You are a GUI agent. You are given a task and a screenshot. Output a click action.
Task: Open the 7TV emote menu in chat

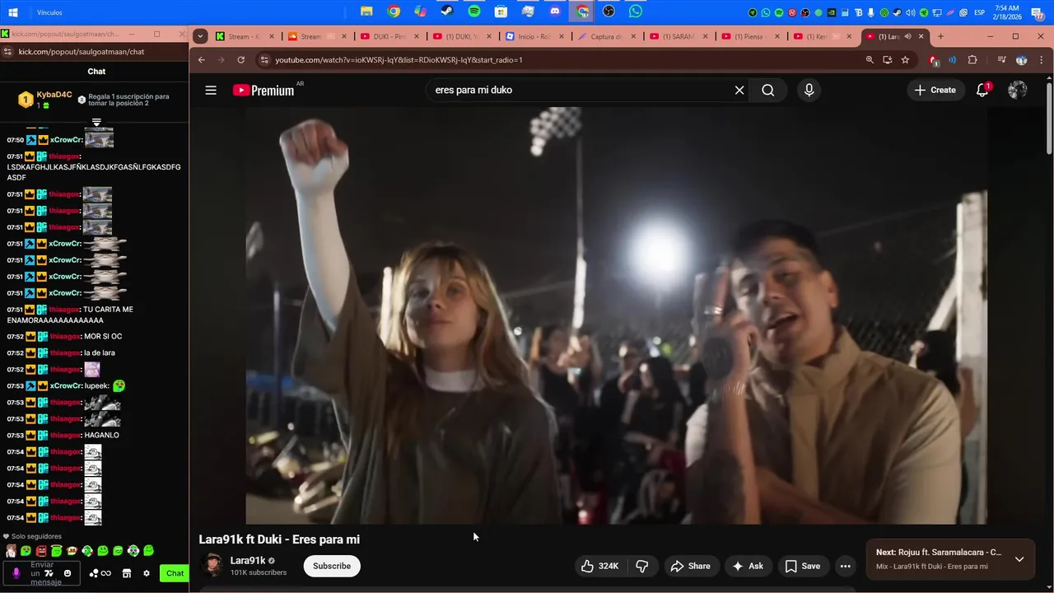(x=49, y=573)
